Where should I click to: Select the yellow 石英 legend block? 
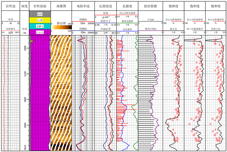(39, 20)
